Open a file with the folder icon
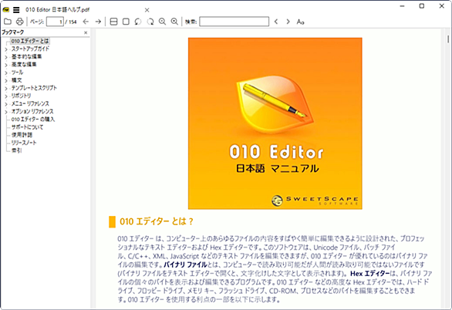 click(8, 22)
